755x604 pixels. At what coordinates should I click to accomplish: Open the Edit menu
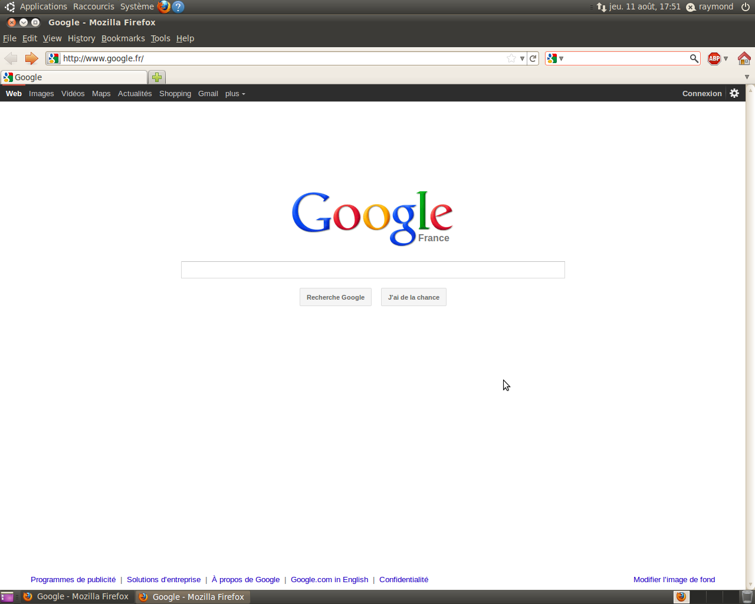pos(29,38)
